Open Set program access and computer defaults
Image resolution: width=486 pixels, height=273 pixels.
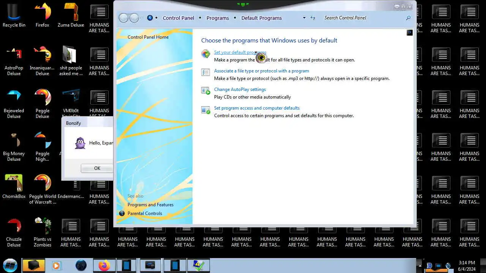click(x=257, y=108)
